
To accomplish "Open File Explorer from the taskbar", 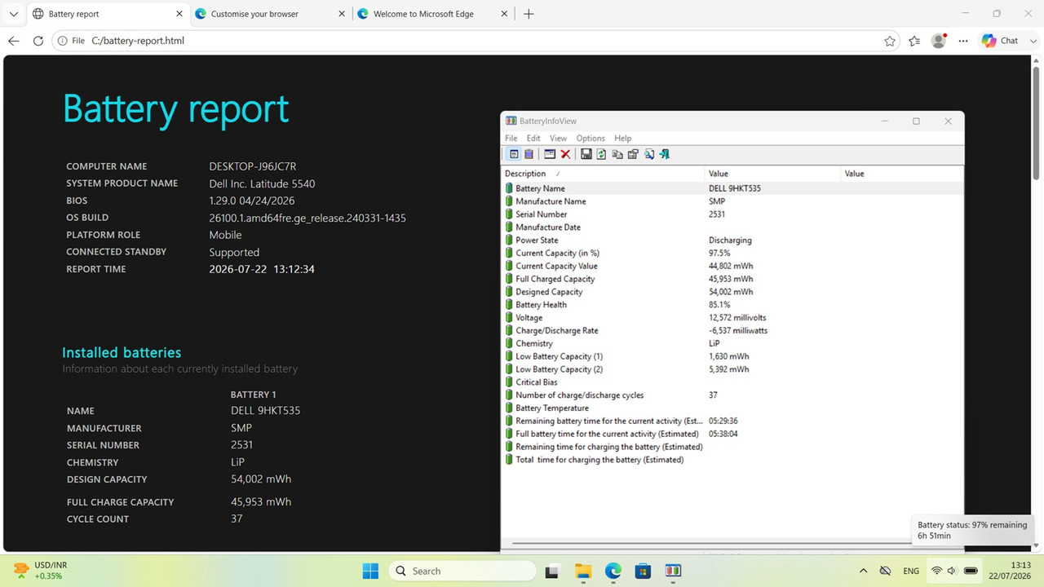I will (x=582, y=571).
